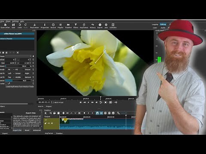
Task: Switch to the Source tab
Action: [40, 107]
